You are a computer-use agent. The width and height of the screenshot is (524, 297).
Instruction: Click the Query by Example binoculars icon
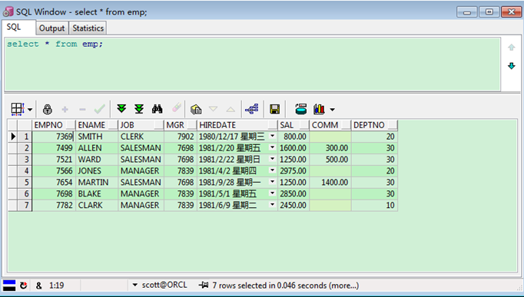pyautogui.click(x=157, y=109)
